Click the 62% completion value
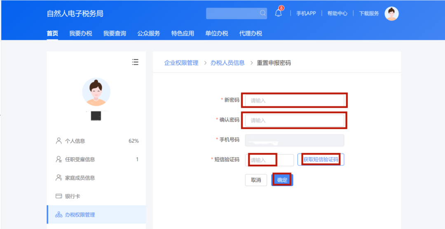Image resolution: width=445 pixels, height=229 pixels. click(x=133, y=141)
